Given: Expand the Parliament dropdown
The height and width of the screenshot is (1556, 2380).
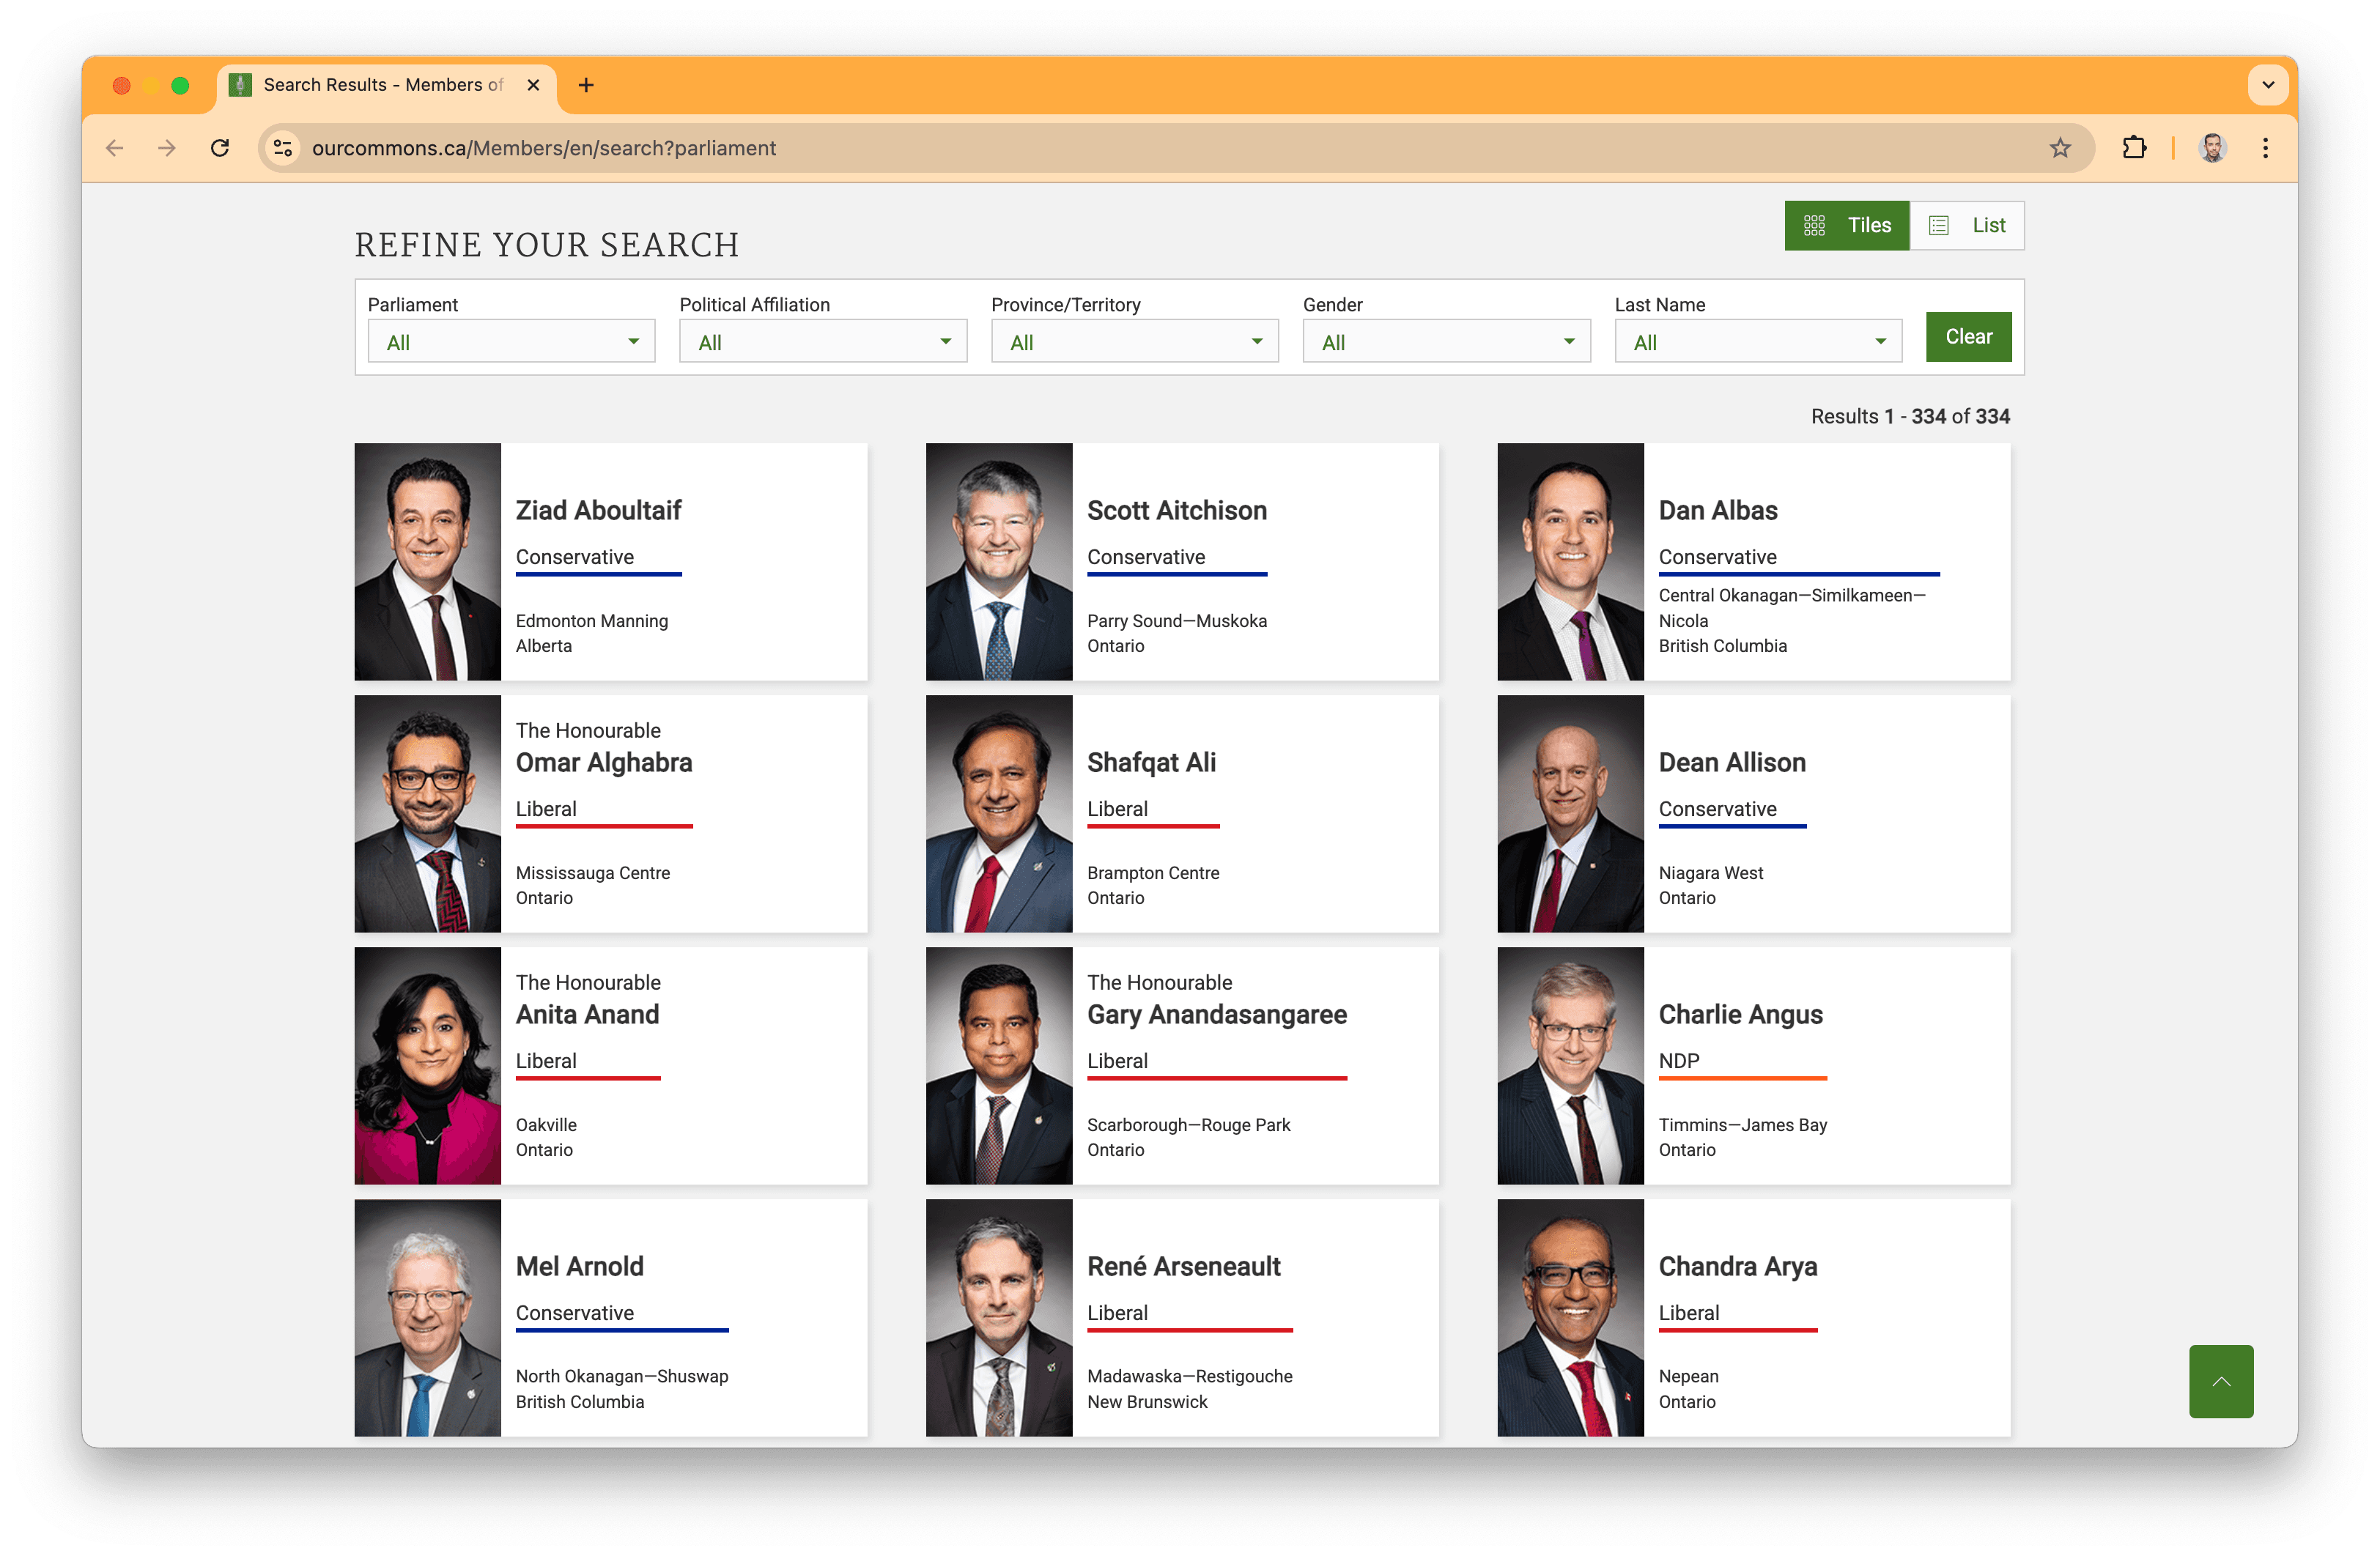Looking at the screenshot, I should point(511,342).
